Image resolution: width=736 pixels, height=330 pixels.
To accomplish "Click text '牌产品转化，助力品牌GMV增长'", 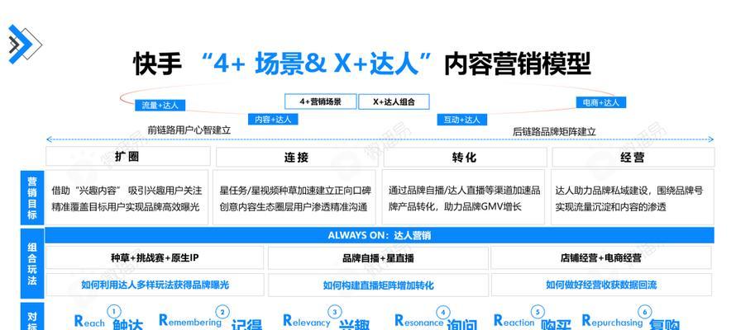I will click(x=455, y=207).
